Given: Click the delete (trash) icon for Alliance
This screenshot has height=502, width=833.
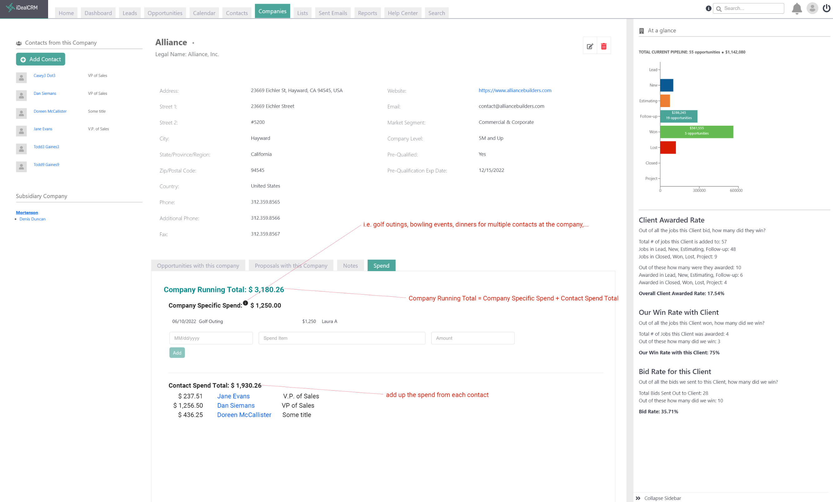Looking at the screenshot, I should point(603,46).
